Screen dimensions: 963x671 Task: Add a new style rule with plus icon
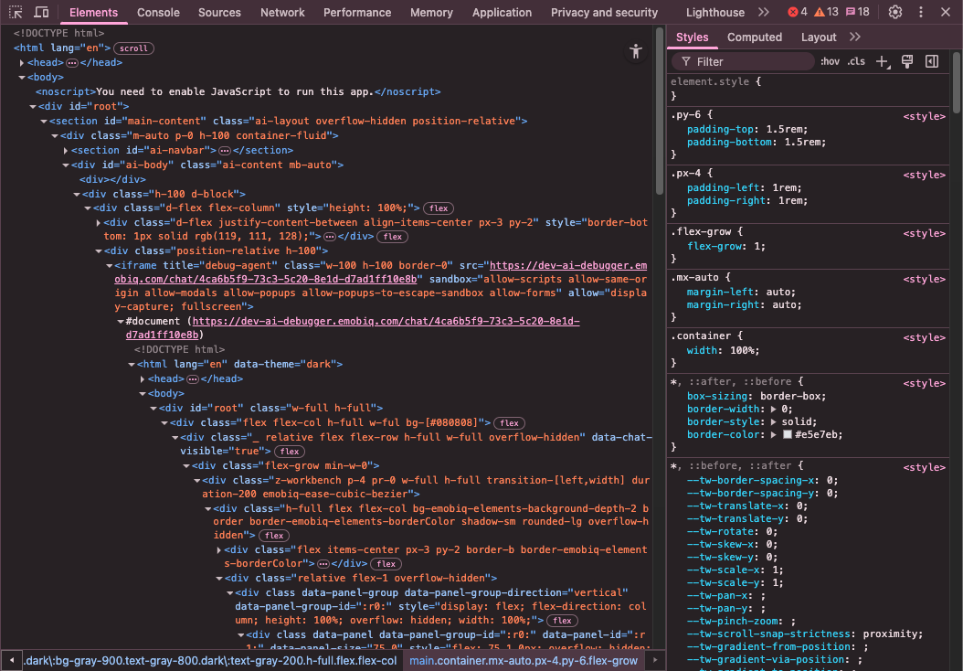[x=882, y=61]
